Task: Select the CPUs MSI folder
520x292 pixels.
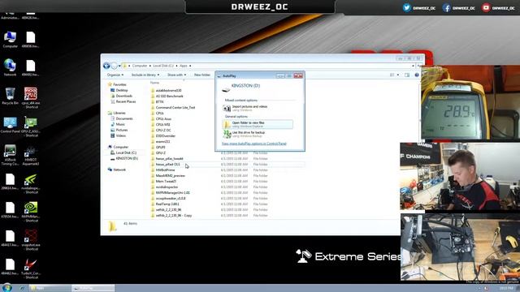Action: [162, 124]
